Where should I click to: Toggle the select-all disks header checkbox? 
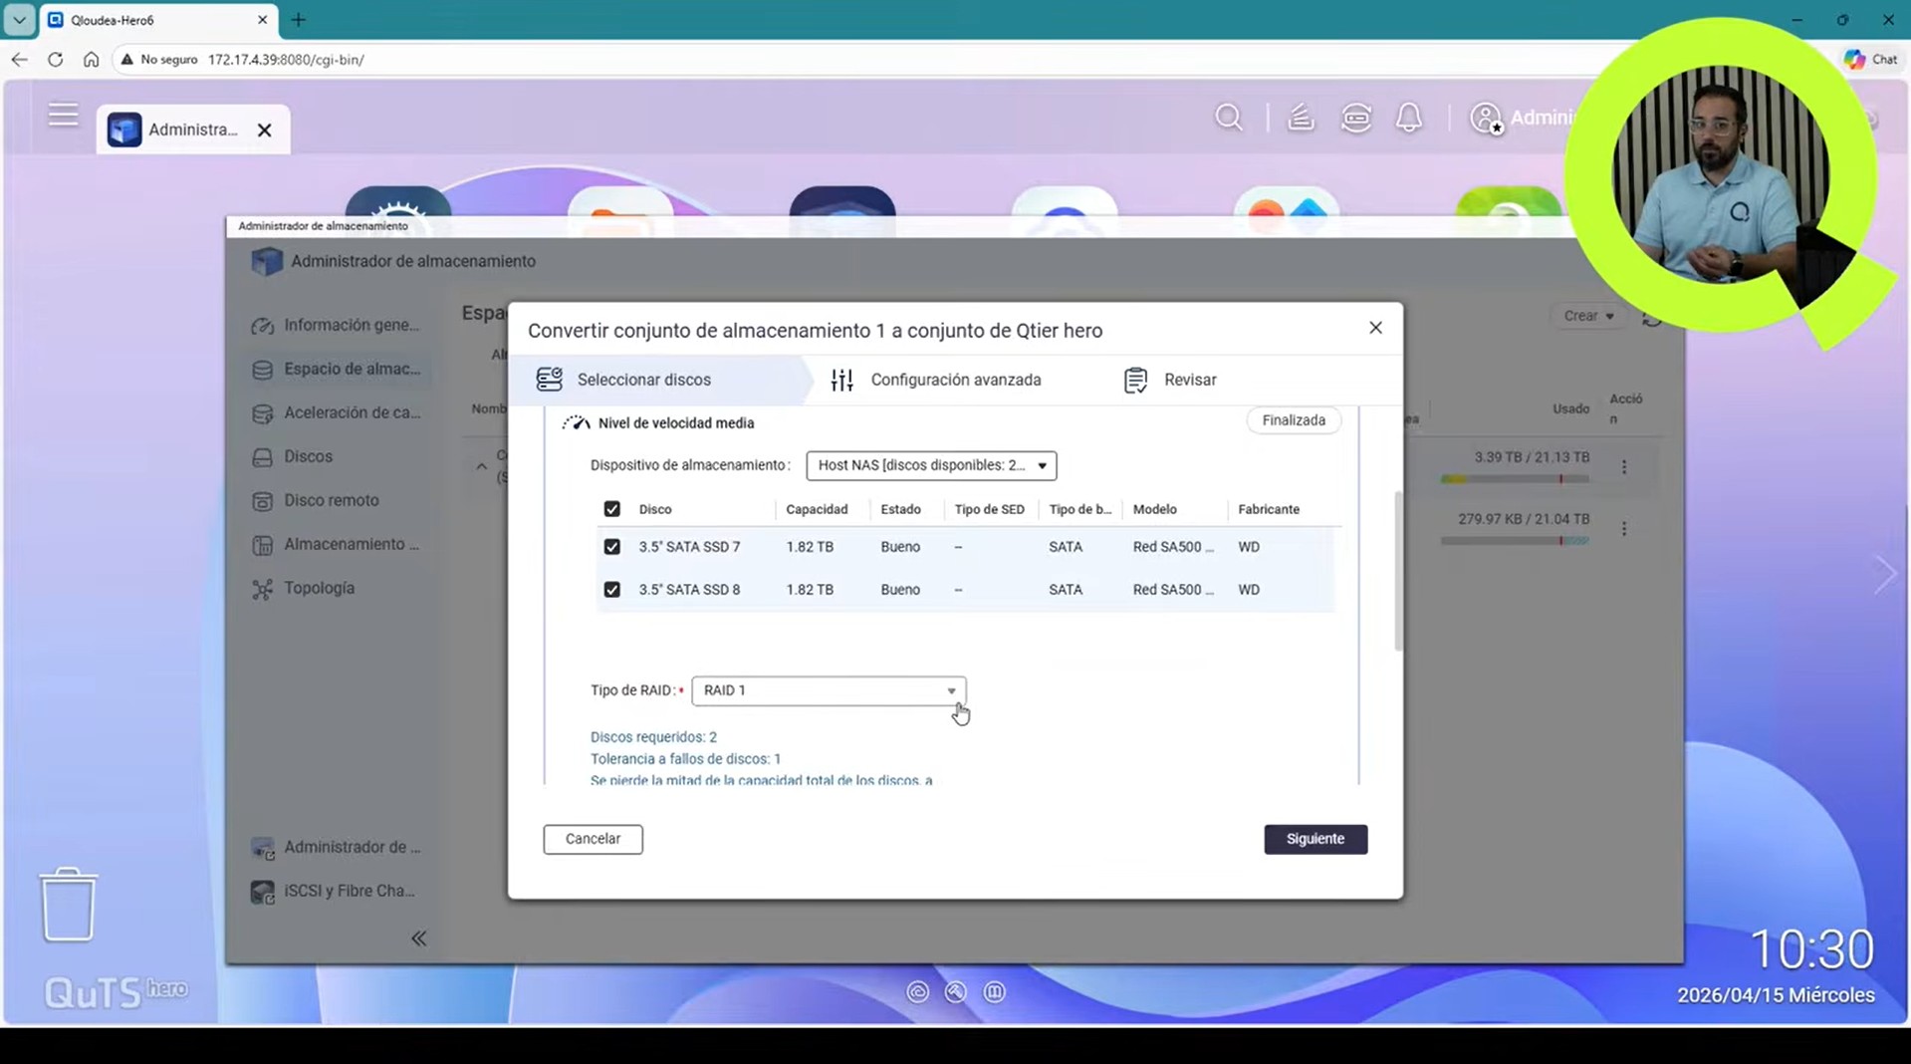point(611,509)
